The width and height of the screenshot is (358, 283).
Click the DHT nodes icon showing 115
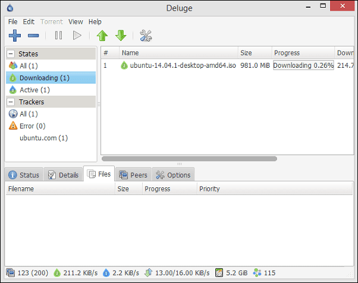pos(257,272)
